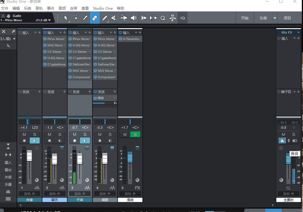Click the FX label on channel 5
The image size is (303, 212).
click(137, 188)
